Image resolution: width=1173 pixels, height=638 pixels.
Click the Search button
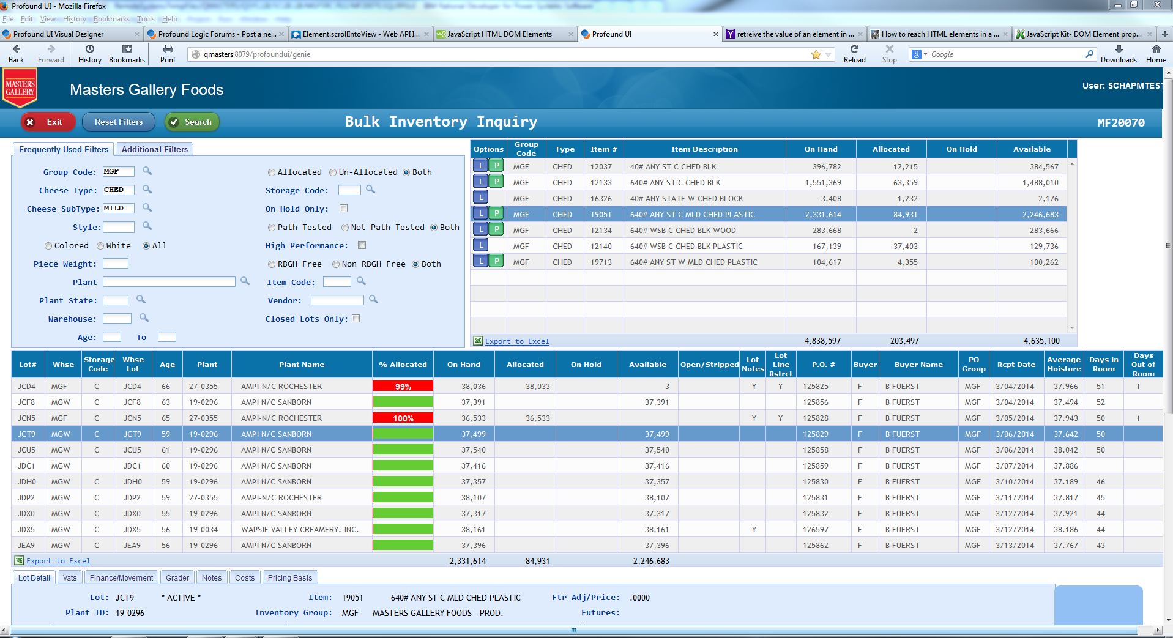tap(192, 122)
